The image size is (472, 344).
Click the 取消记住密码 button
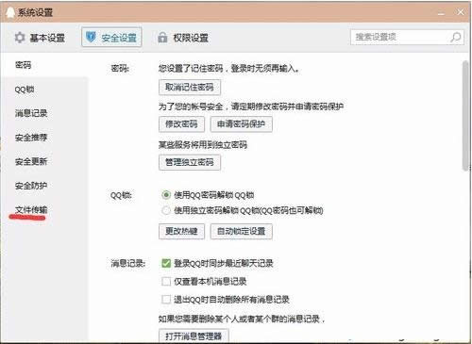(x=190, y=87)
